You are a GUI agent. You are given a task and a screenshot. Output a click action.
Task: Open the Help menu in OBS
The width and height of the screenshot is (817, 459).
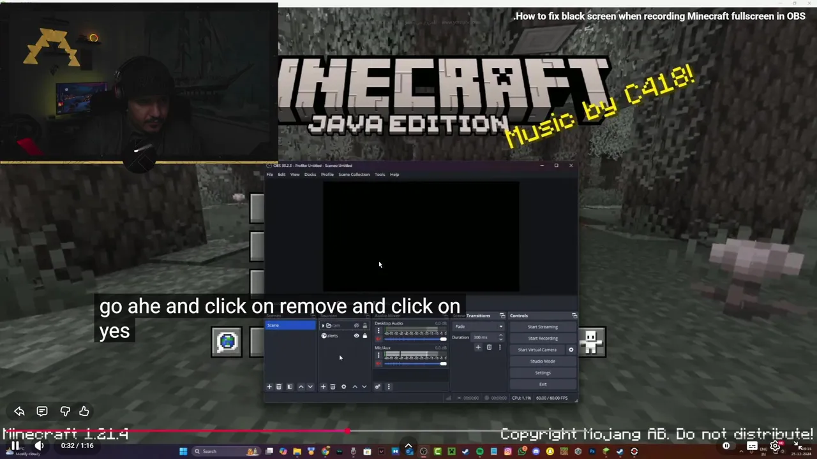[x=394, y=175]
